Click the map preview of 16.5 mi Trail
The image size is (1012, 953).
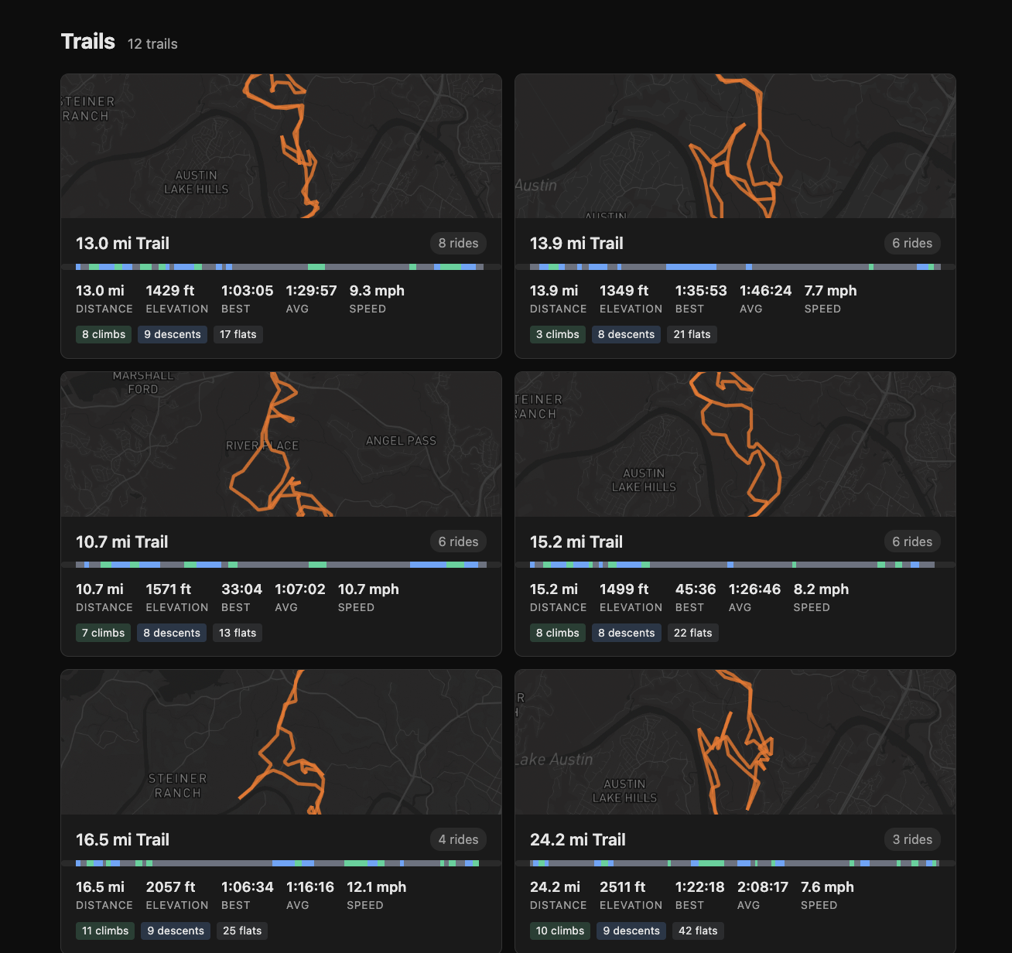[x=281, y=742]
